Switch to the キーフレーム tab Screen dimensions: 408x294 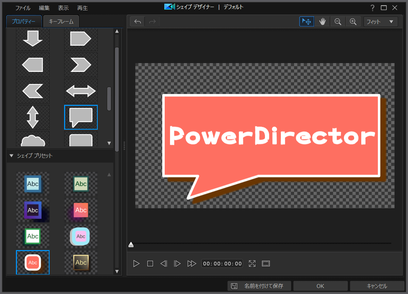point(61,21)
